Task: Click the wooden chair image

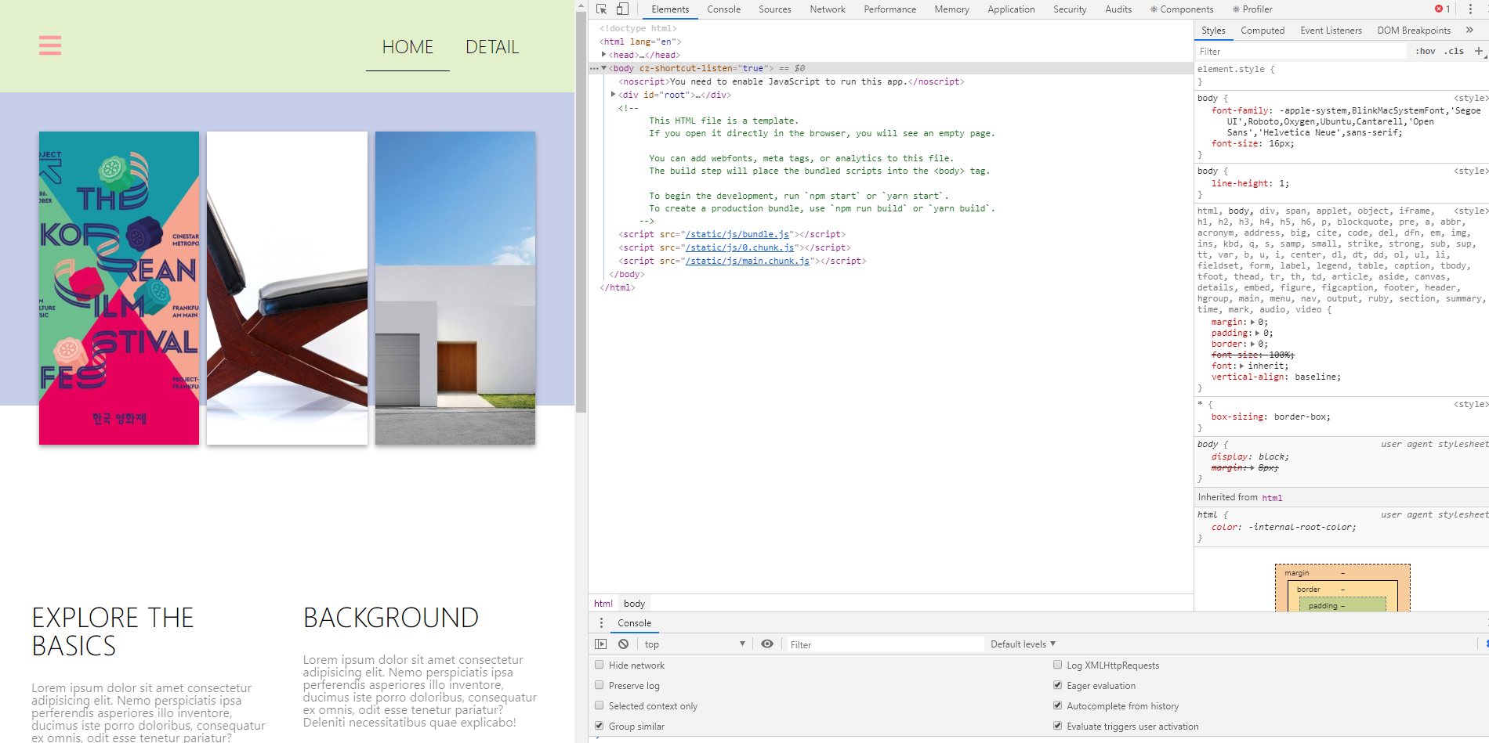Action: click(287, 288)
